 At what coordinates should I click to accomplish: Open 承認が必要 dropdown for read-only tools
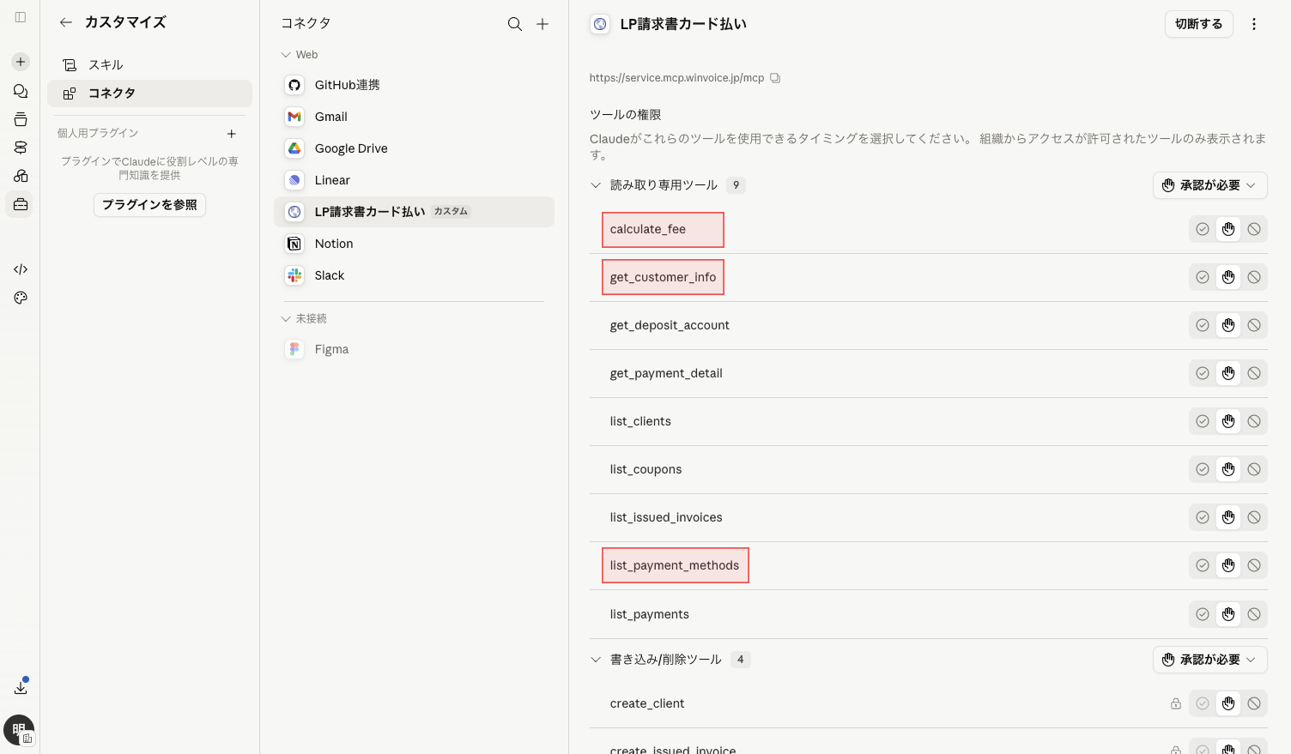coord(1209,185)
